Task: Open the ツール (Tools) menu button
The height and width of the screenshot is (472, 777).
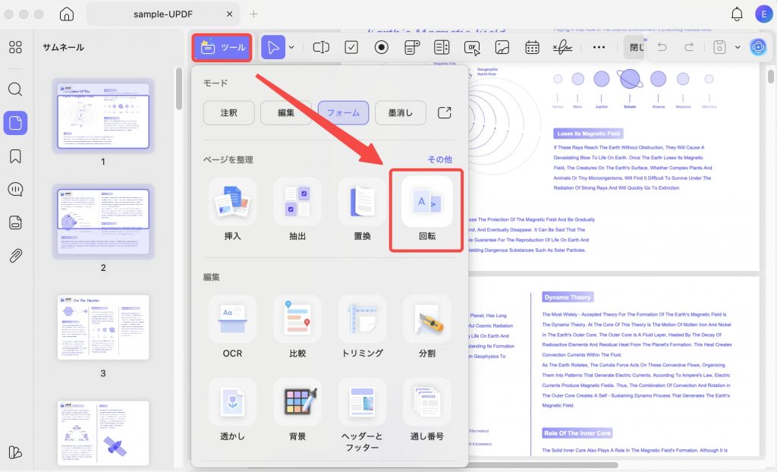Action: [x=222, y=48]
